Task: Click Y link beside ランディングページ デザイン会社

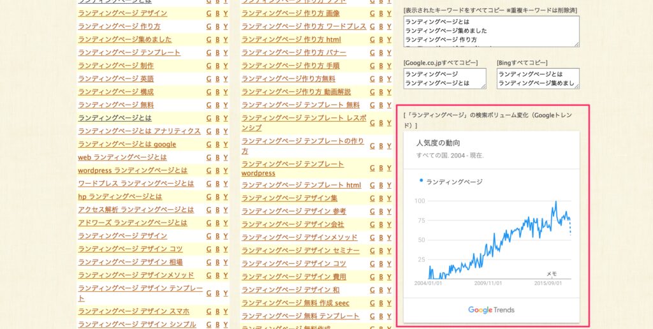Action: [x=389, y=224]
